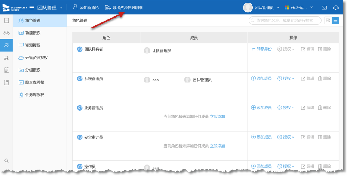Open 授权 dropdown for 安全审计员
Viewport: 347px width, 176px height.
286,137
